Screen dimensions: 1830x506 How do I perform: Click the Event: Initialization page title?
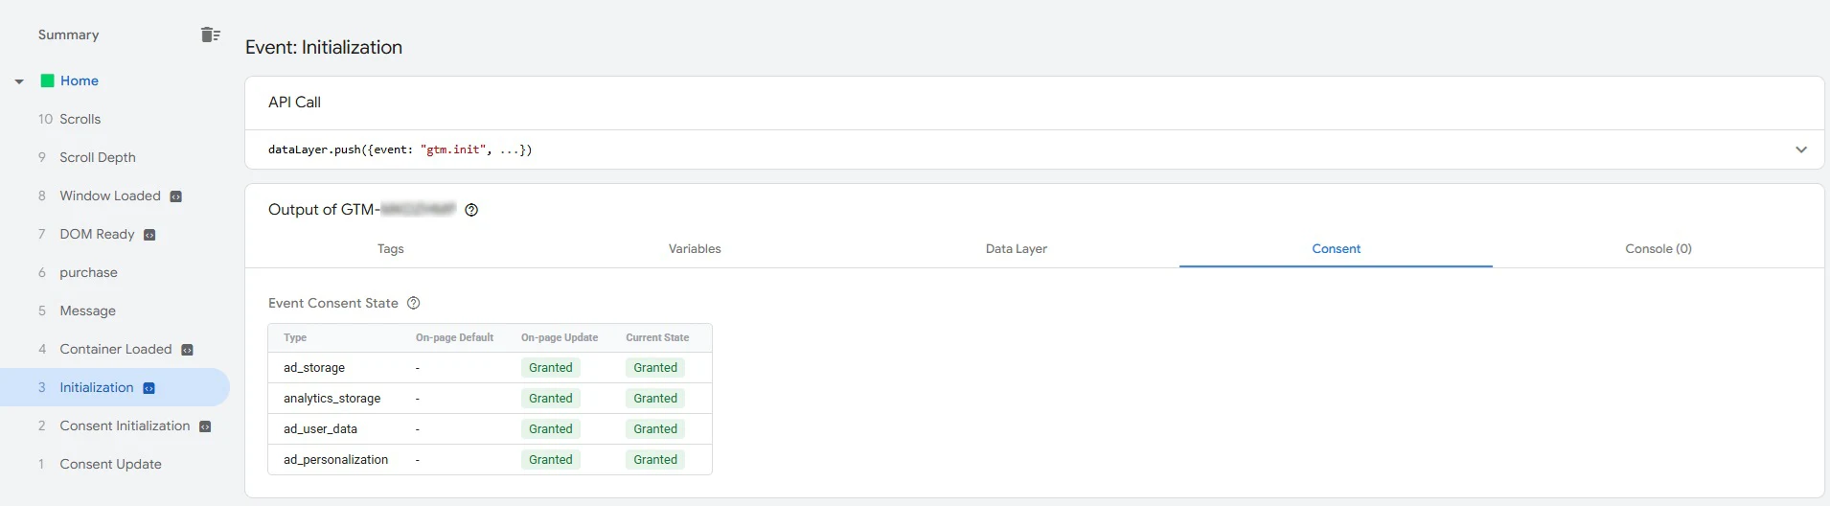tap(324, 47)
